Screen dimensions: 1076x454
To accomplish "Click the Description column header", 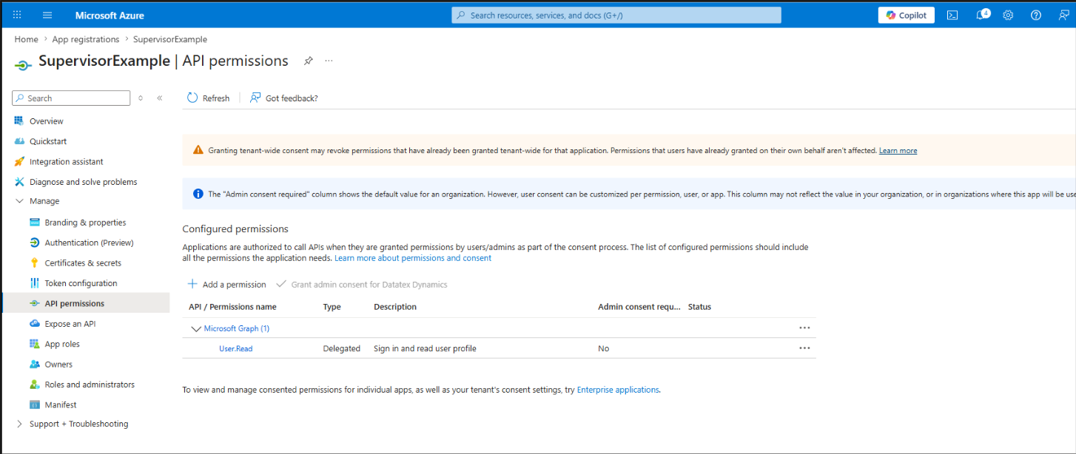I will click(395, 307).
